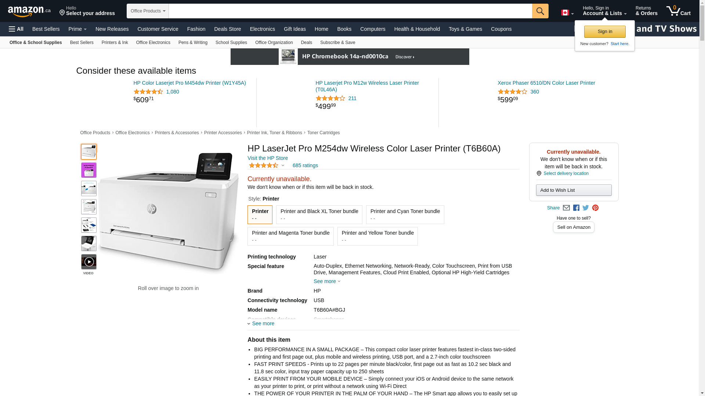Share the printer on Twitter

[x=586, y=208]
